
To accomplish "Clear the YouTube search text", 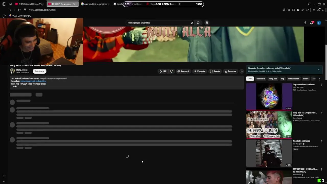I will [192, 23].
